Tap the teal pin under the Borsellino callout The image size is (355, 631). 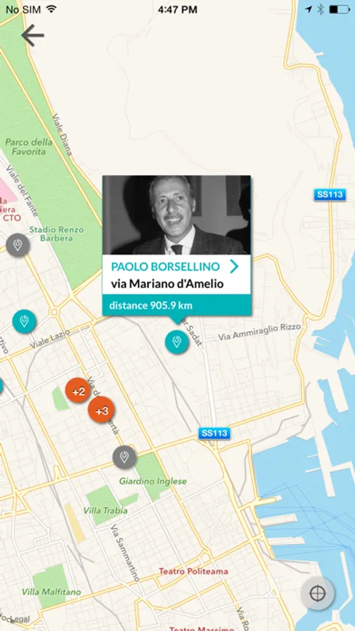pyautogui.click(x=176, y=341)
